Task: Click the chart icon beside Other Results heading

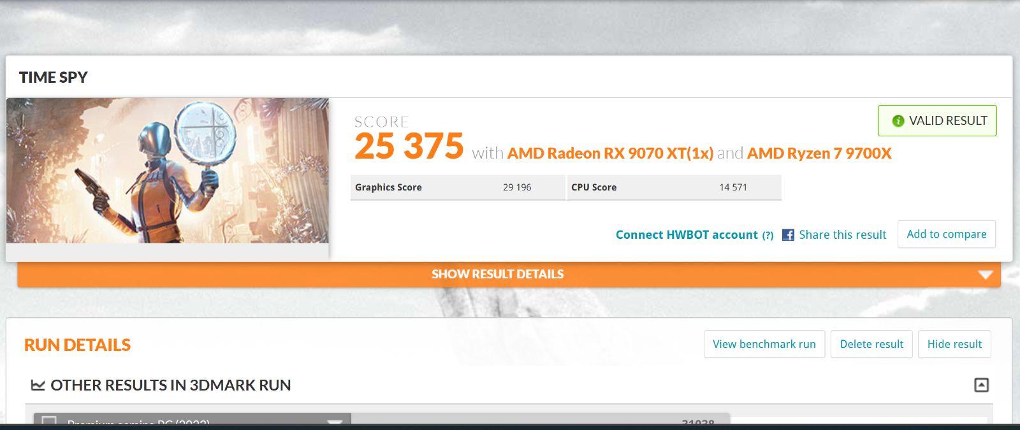Action: [38, 385]
